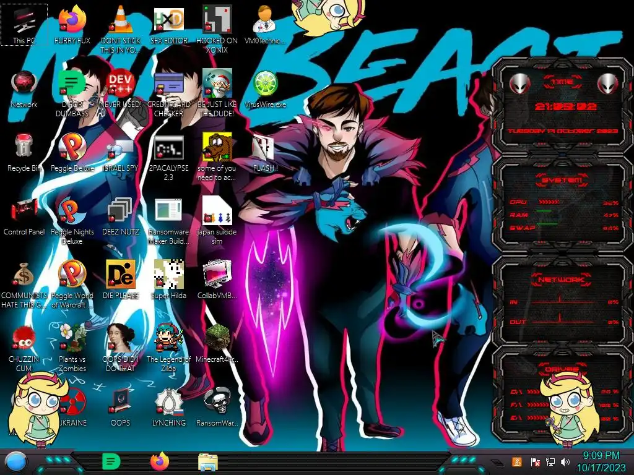
Task: Click the SYSTEM header in the widget
Action: tap(562, 180)
